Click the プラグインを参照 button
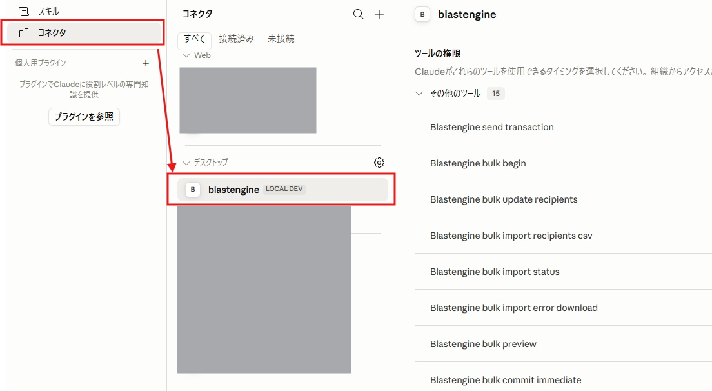The height and width of the screenshot is (391, 712). pyautogui.click(x=84, y=117)
